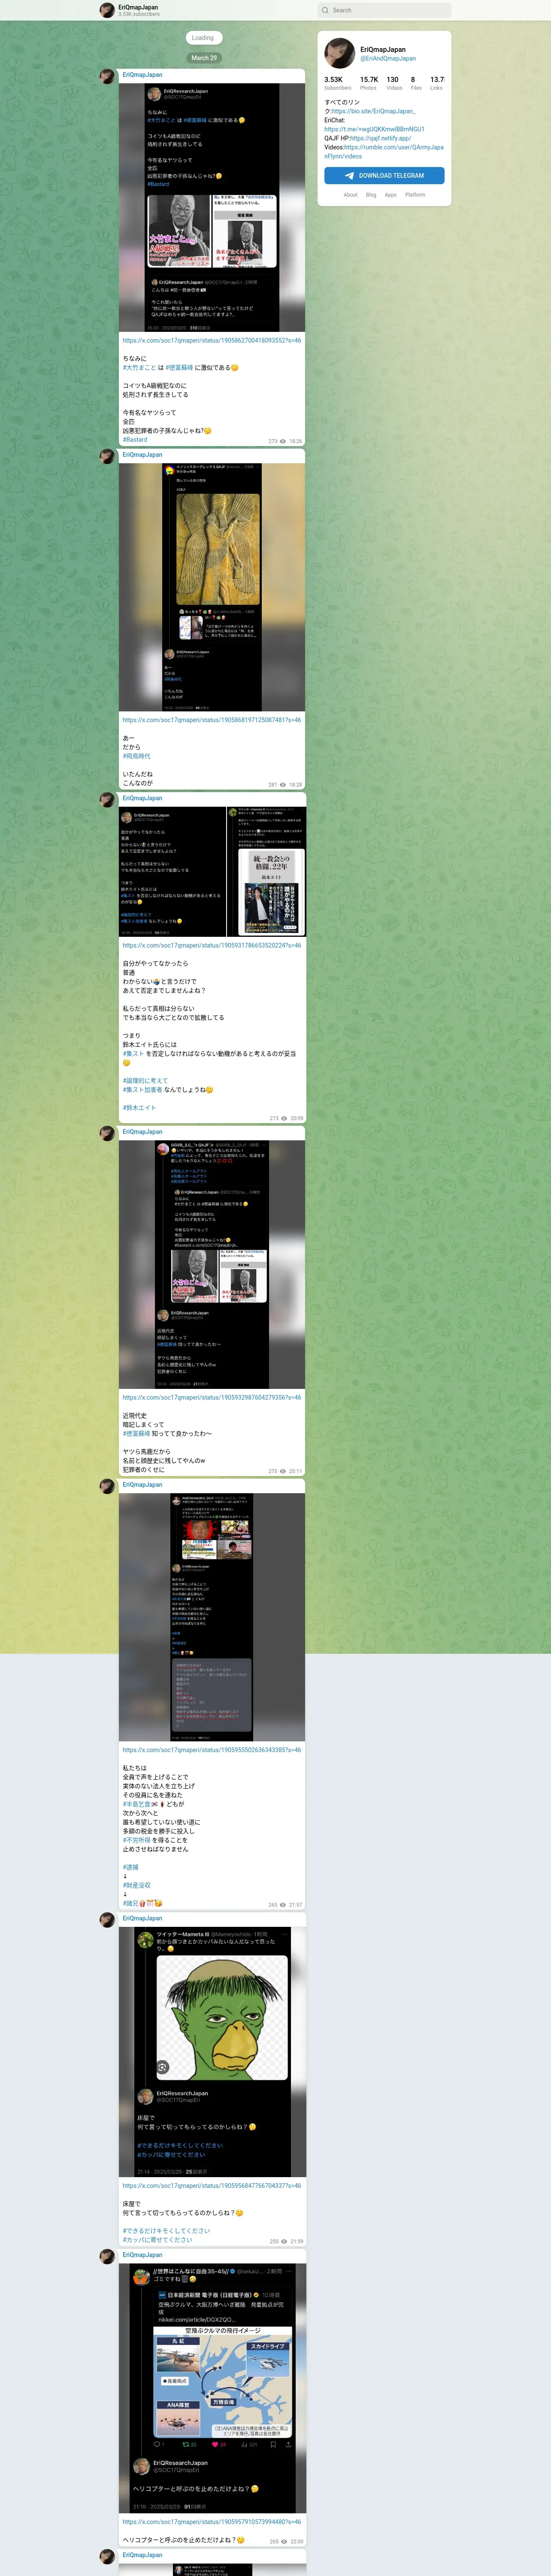Click the March 29 date badge

click(x=204, y=58)
